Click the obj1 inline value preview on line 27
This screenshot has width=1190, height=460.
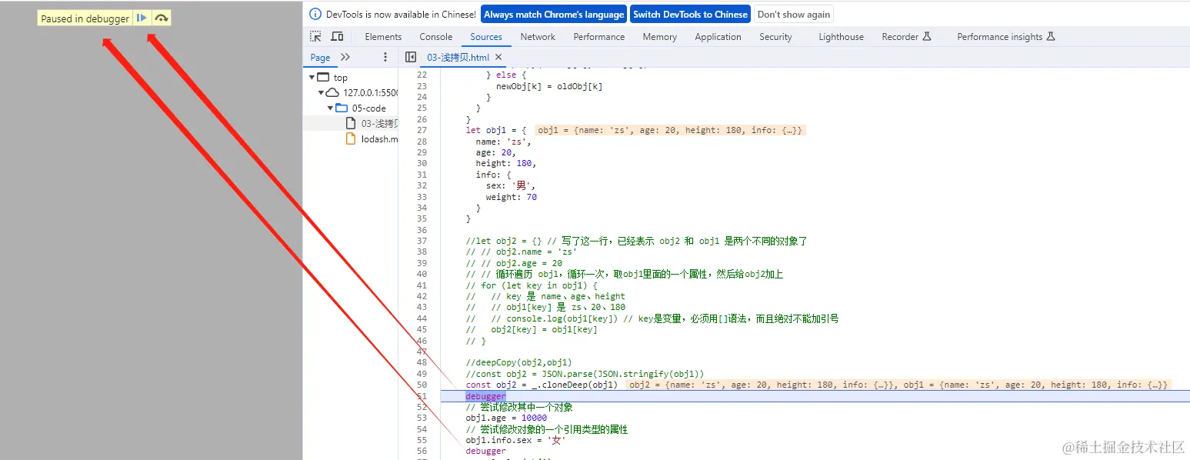pyautogui.click(x=670, y=130)
